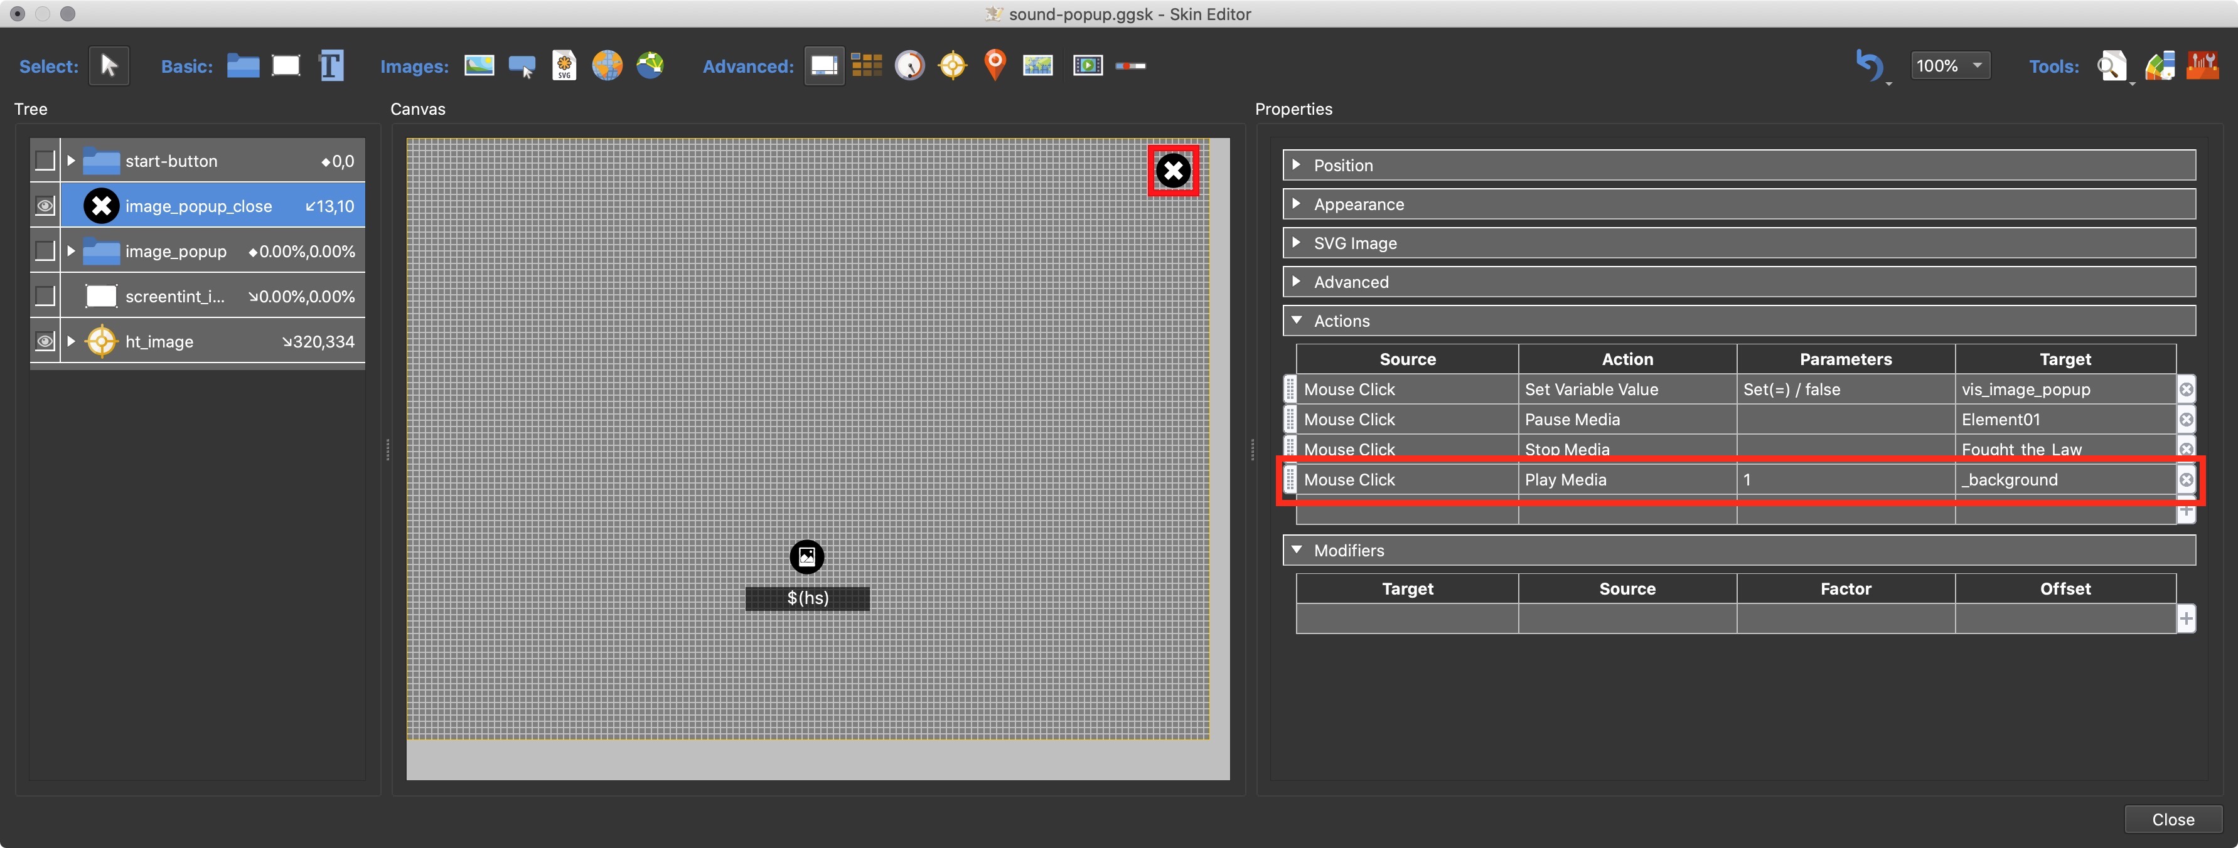Screen dimensions: 2238x848
Task: Click the _background target cell
Action: (x=2065, y=480)
